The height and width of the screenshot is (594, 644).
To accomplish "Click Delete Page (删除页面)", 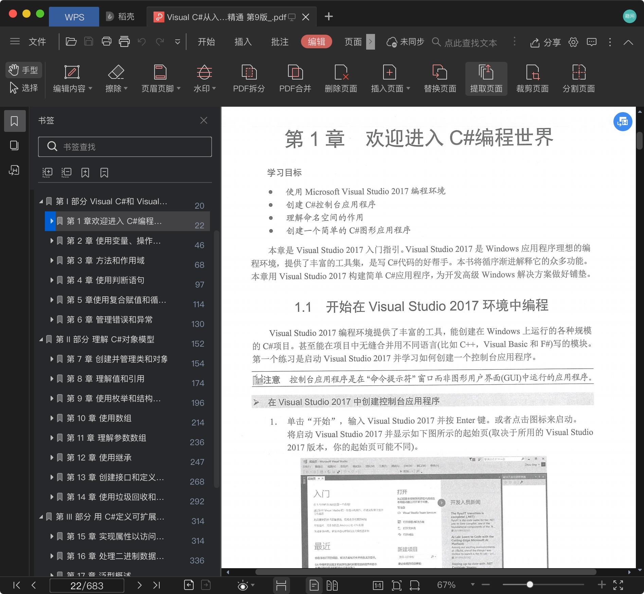I will (x=341, y=79).
